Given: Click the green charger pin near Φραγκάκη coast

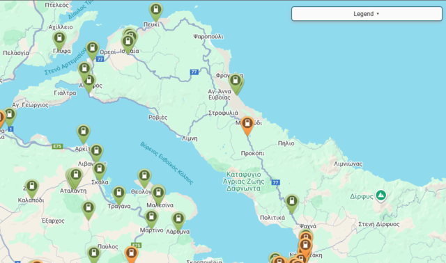Looking at the screenshot, I should click(x=236, y=83).
